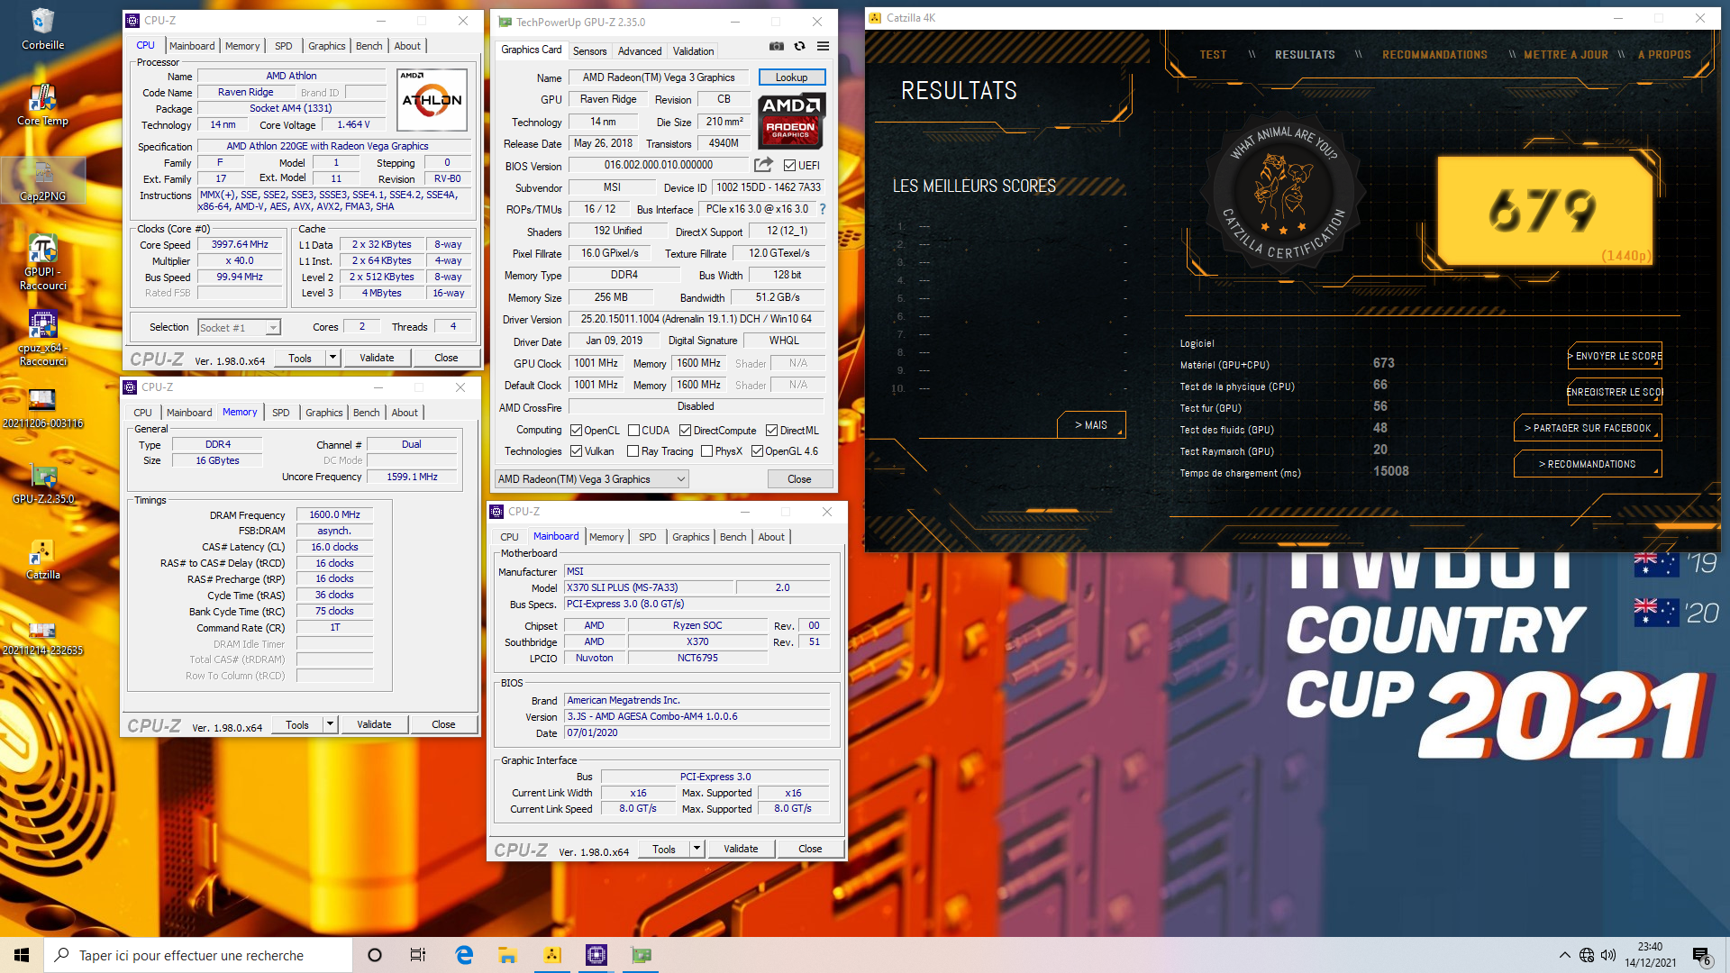Open the Corbeille recycle bin icon
Image resolution: width=1730 pixels, height=973 pixels.
click(42, 29)
